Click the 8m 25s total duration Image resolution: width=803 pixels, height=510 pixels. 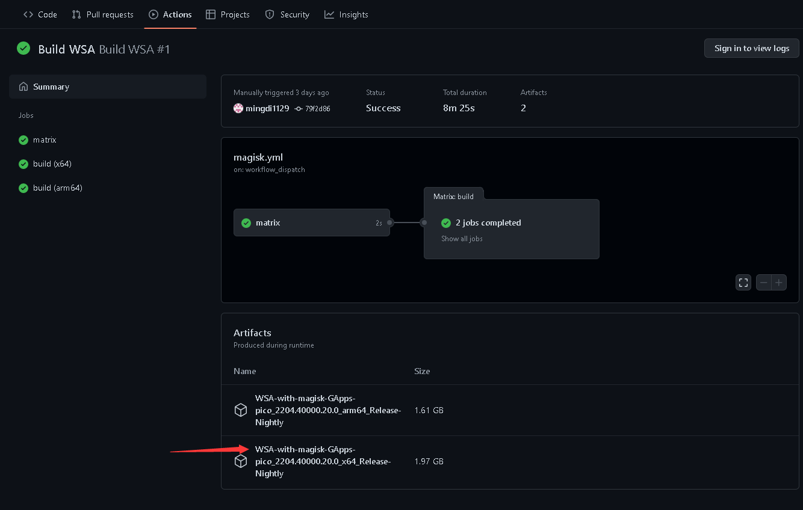tap(459, 108)
